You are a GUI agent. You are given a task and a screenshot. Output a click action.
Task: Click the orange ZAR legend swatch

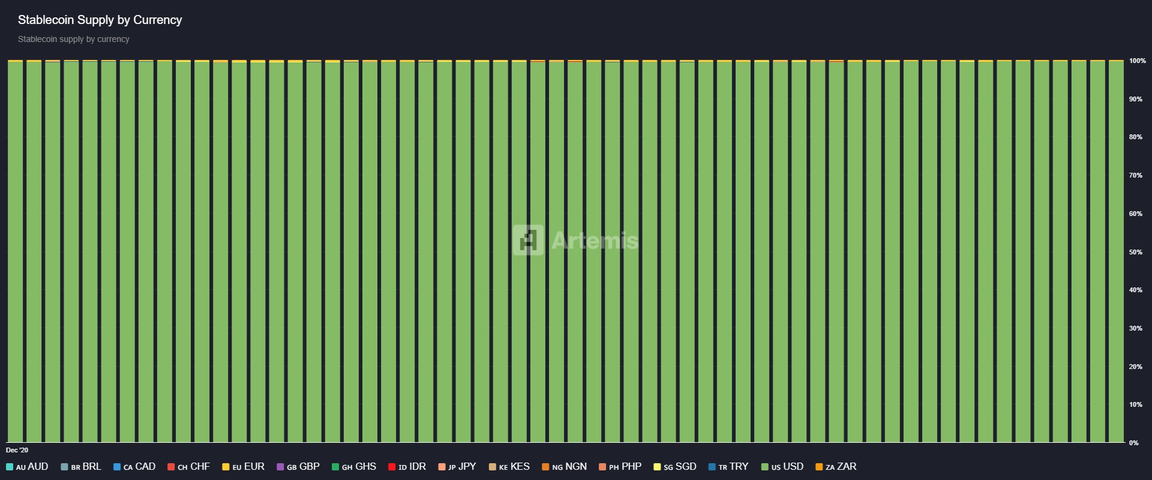pyautogui.click(x=819, y=467)
